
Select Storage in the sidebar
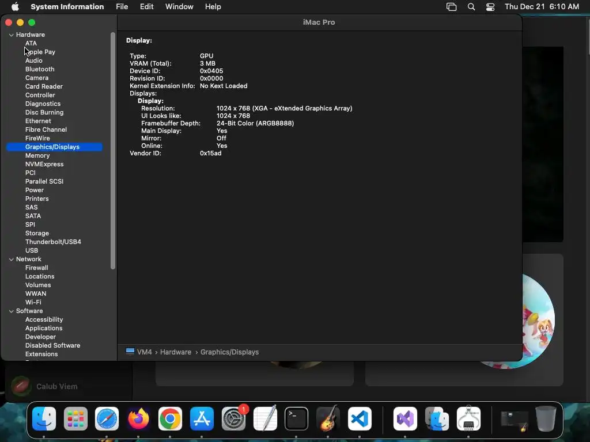(37, 234)
